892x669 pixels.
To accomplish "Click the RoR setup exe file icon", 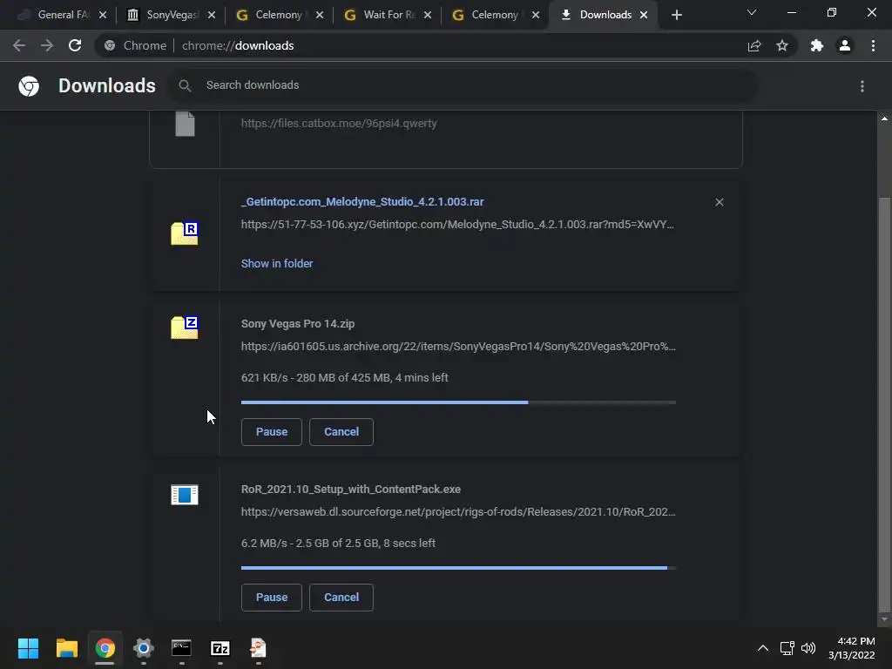I will point(185,495).
